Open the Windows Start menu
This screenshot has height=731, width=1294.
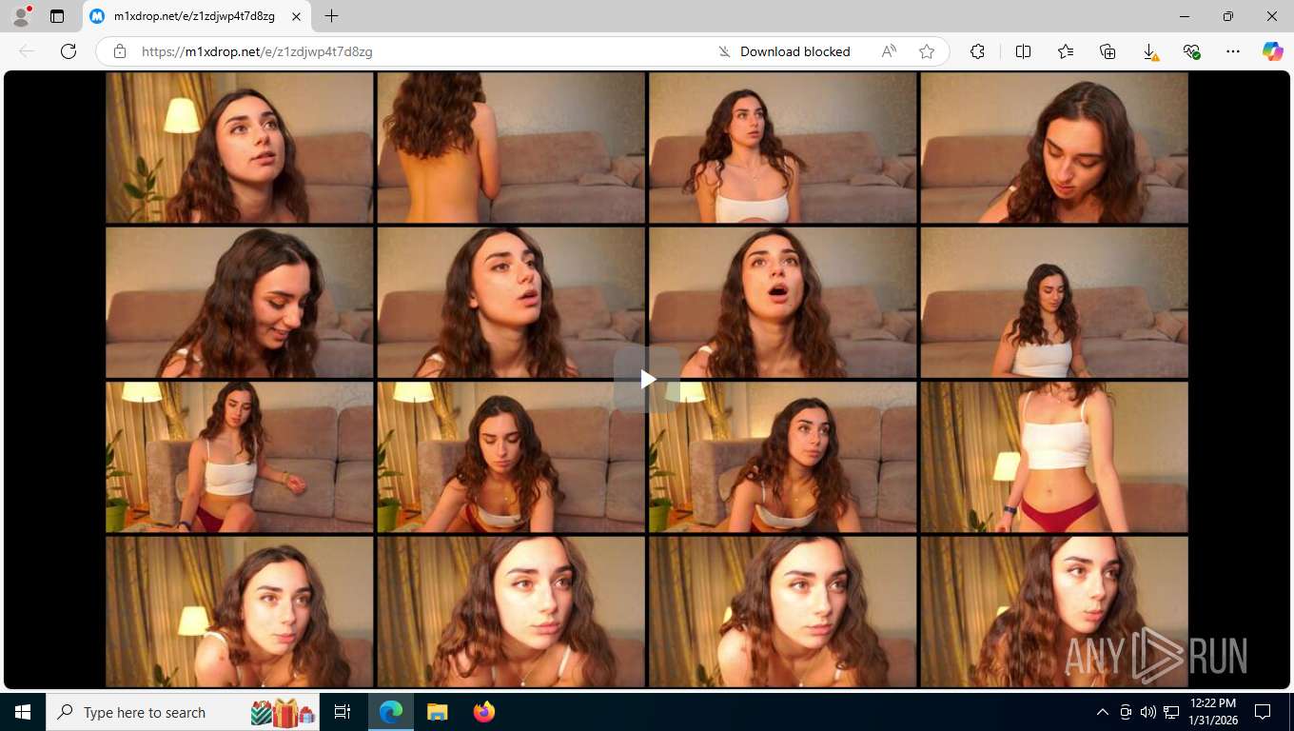[23, 712]
